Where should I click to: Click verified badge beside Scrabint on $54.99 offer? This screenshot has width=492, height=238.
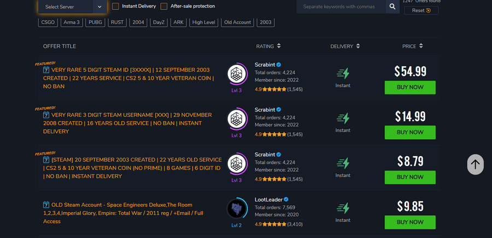coord(279,65)
